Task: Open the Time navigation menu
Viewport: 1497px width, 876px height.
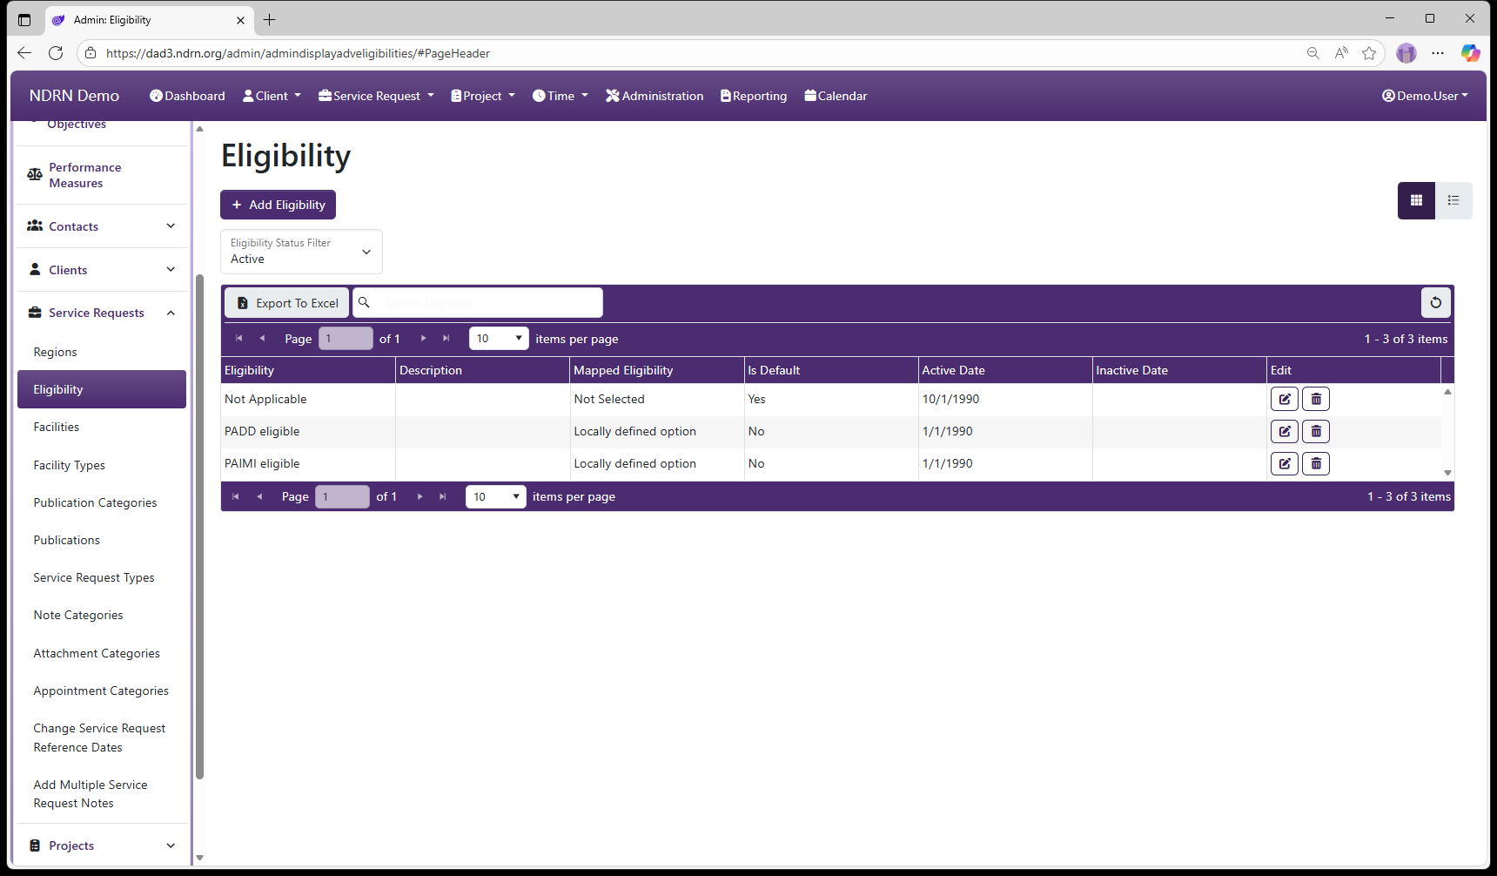Action: pyautogui.click(x=561, y=96)
